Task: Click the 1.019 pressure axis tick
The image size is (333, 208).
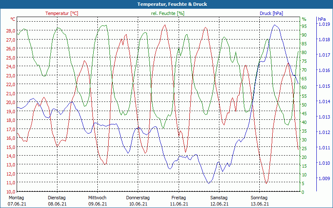Action: (324, 25)
